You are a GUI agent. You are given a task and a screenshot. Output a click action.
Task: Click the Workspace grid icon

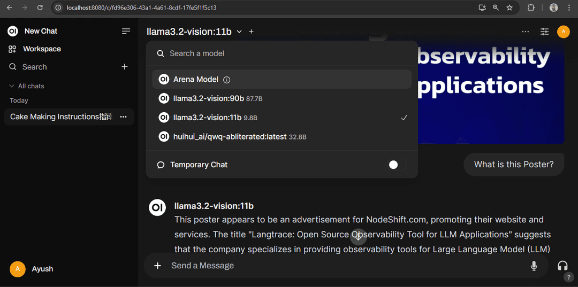12,49
